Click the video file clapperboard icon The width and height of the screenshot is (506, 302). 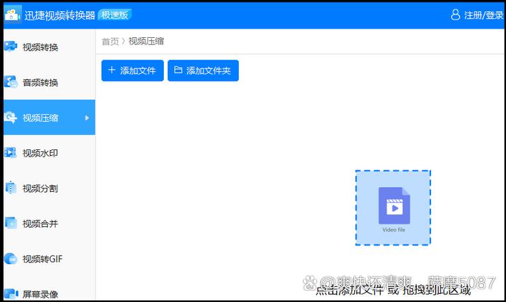(394, 205)
